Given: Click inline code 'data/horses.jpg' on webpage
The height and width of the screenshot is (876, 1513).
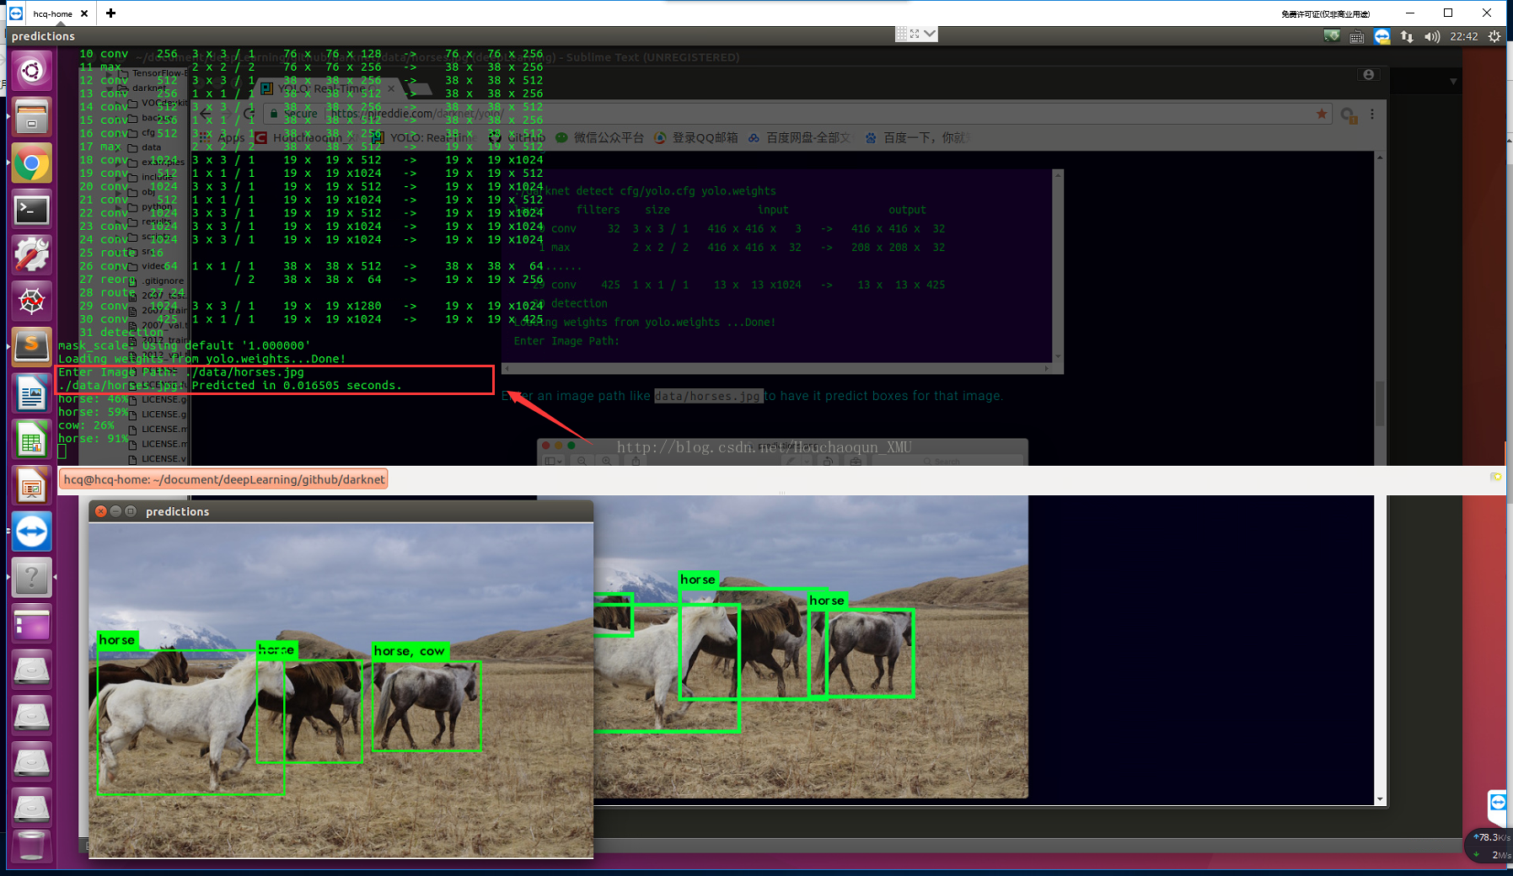Looking at the screenshot, I should click(x=708, y=396).
